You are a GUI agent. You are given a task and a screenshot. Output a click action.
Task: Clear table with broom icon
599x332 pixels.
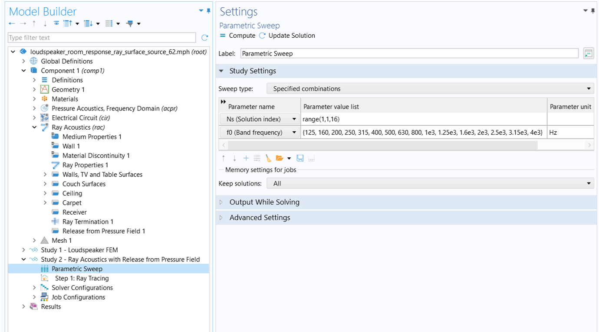[x=269, y=159]
